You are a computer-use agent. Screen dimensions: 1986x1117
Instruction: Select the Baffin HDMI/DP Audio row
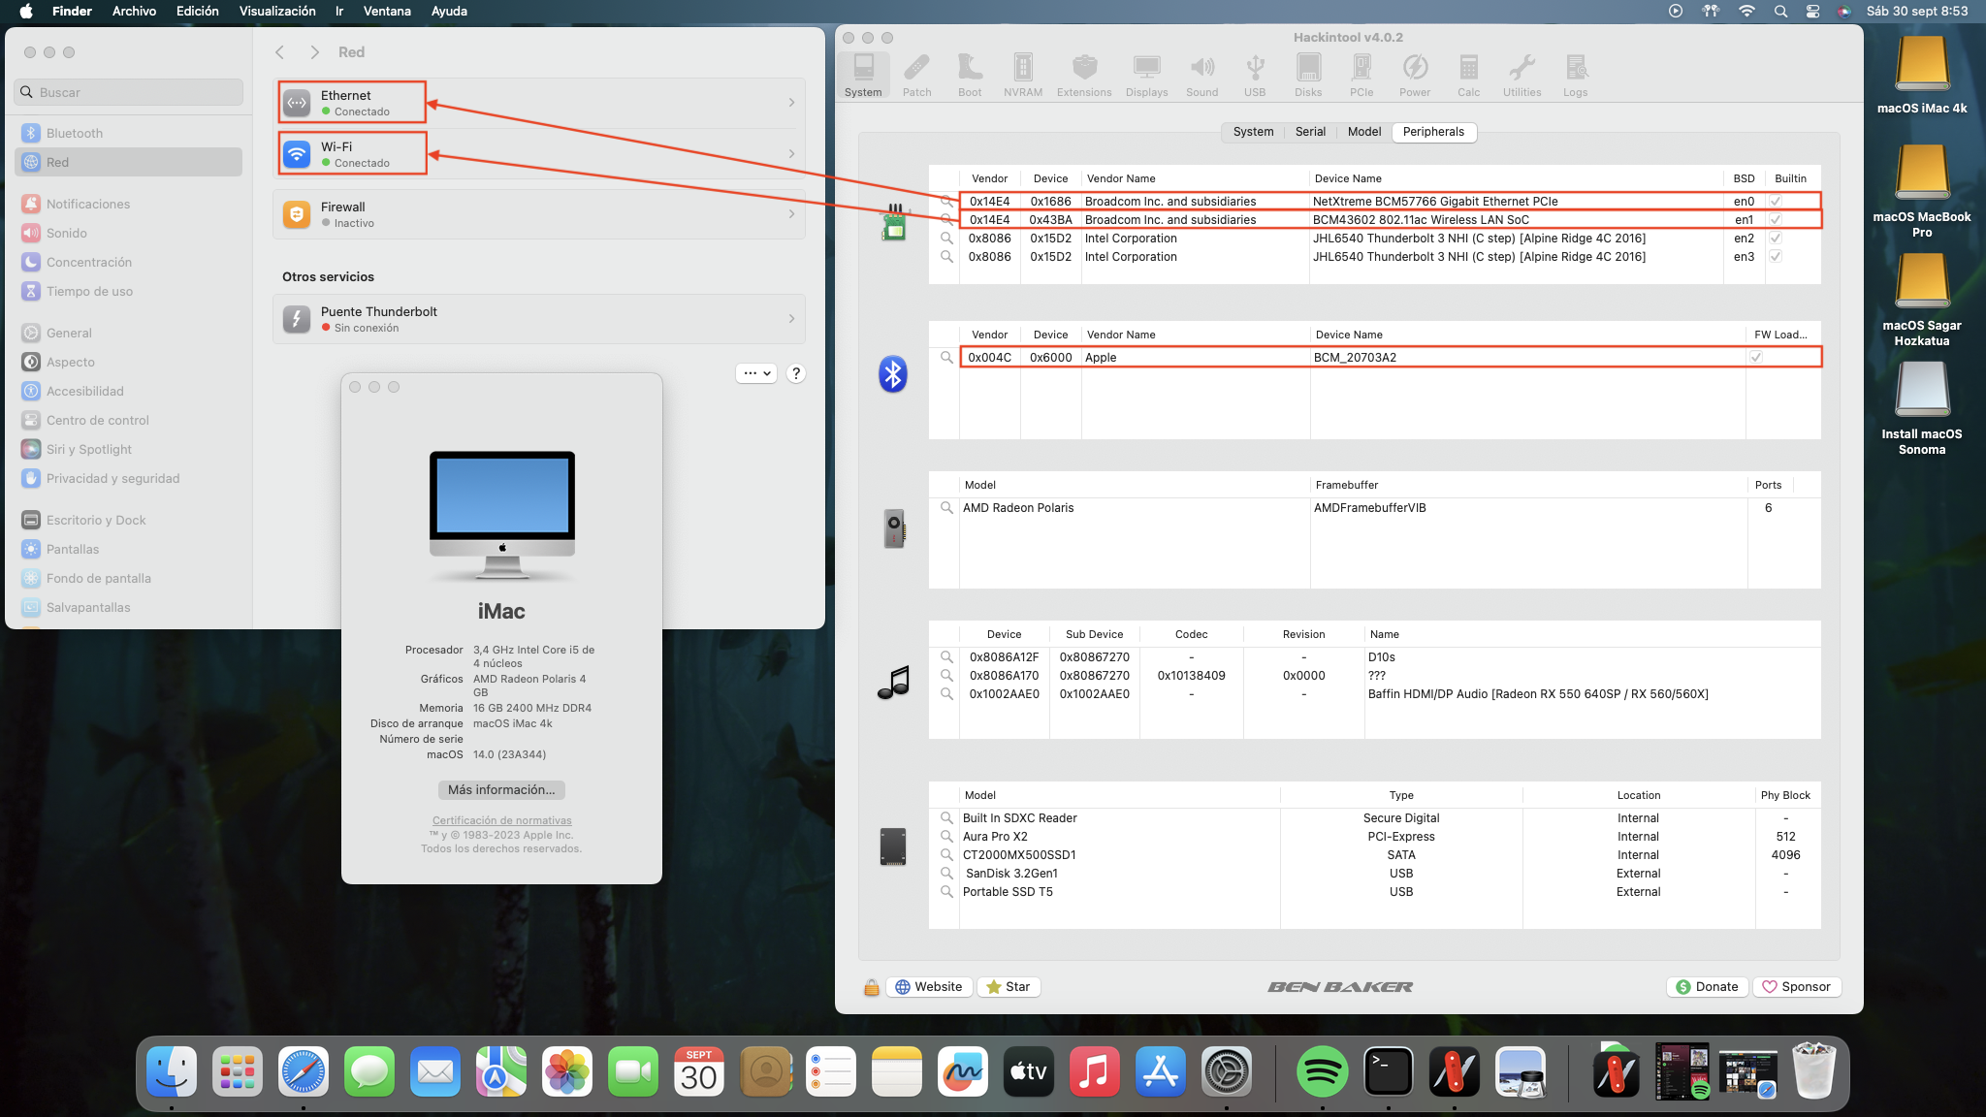(1374, 694)
